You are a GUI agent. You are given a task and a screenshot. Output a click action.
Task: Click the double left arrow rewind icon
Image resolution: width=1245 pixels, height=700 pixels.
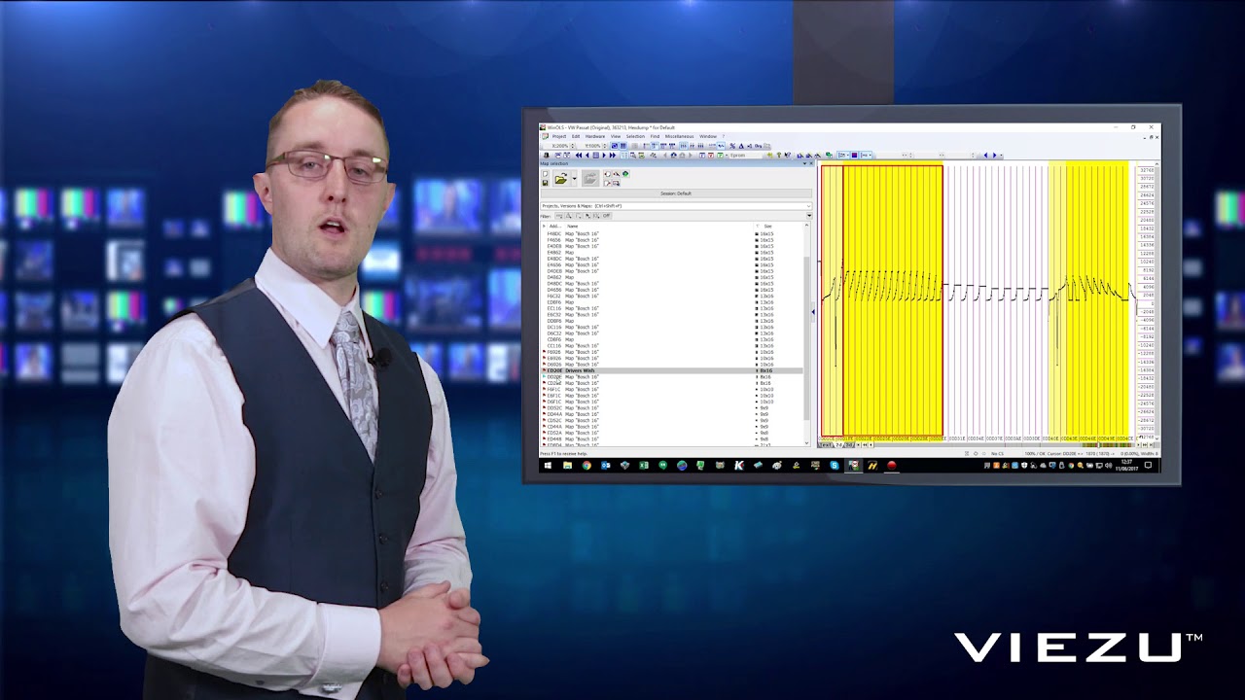click(579, 156)
